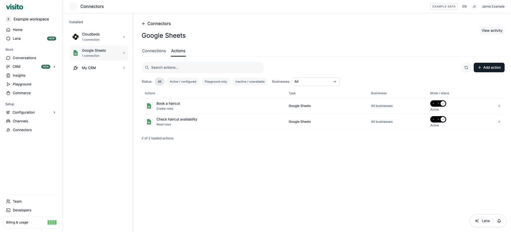Image resolution: width=511 pixels, height=232 pixels.
Task: Open the Example workspace switcher
Action: tap(31, 19)
